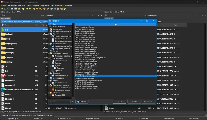Select drive d in the left panel
Viewport: 207px width, 120px height.
click(x=8, y=12)
